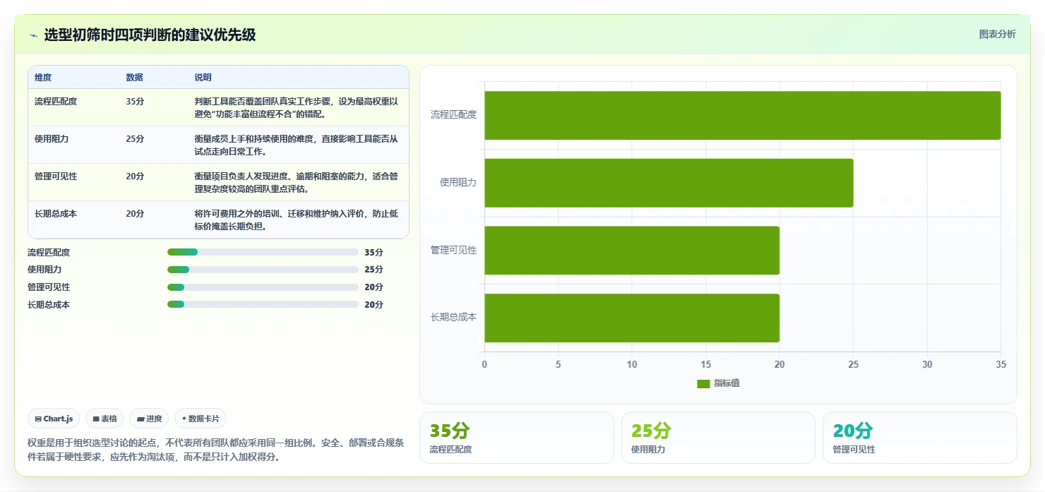
Task: Click the description starting 将许可费用之外
Action: coord(297,220)
